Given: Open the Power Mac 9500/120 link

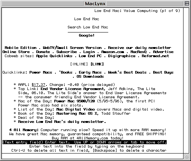Looking at the screenshot, I should click(75, 101).
